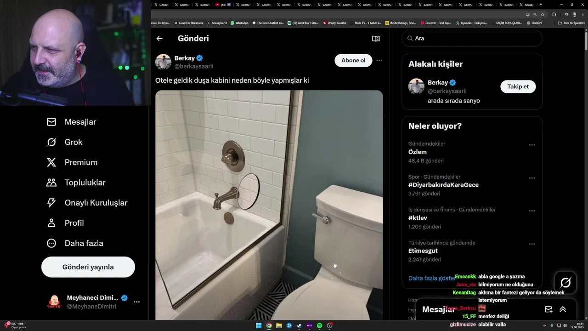Open the IMDb Ratings bookmark
The width and height of the screenshot is (588, 331).
[401, 23]
